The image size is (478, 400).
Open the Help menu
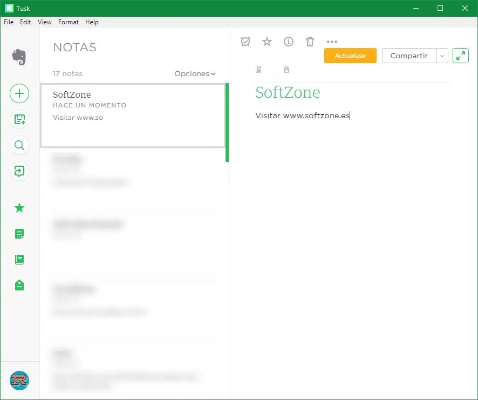click(x=92, y=22)
